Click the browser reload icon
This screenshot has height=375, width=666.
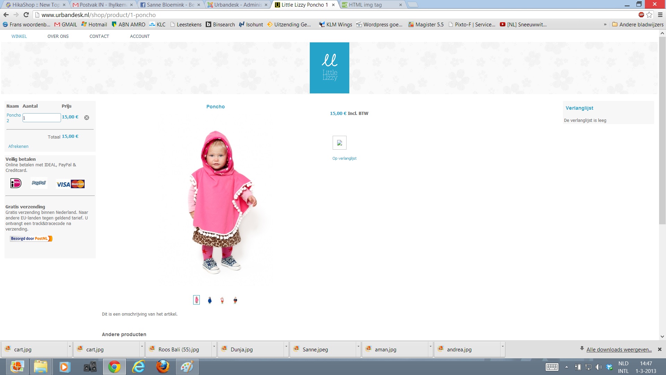26,15
